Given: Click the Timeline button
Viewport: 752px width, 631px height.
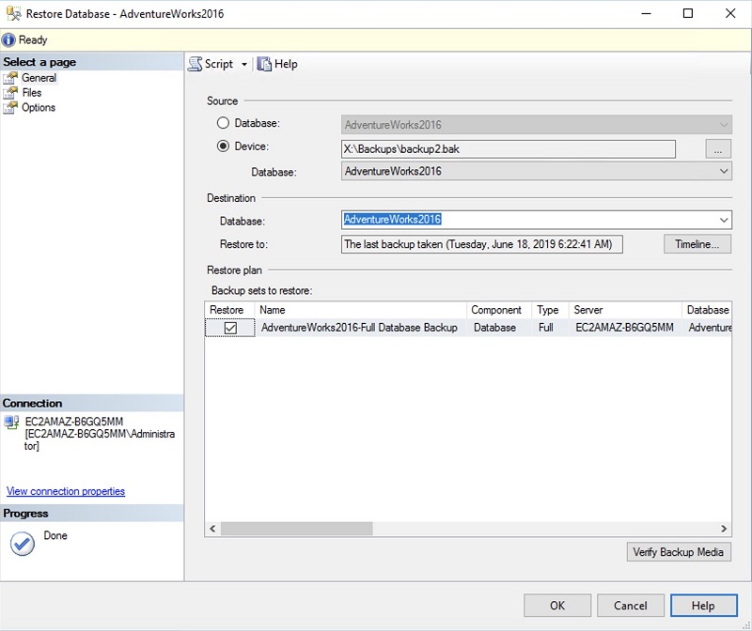Looking at the screenshot, I should pyautogui.click(x=697, y=244).
